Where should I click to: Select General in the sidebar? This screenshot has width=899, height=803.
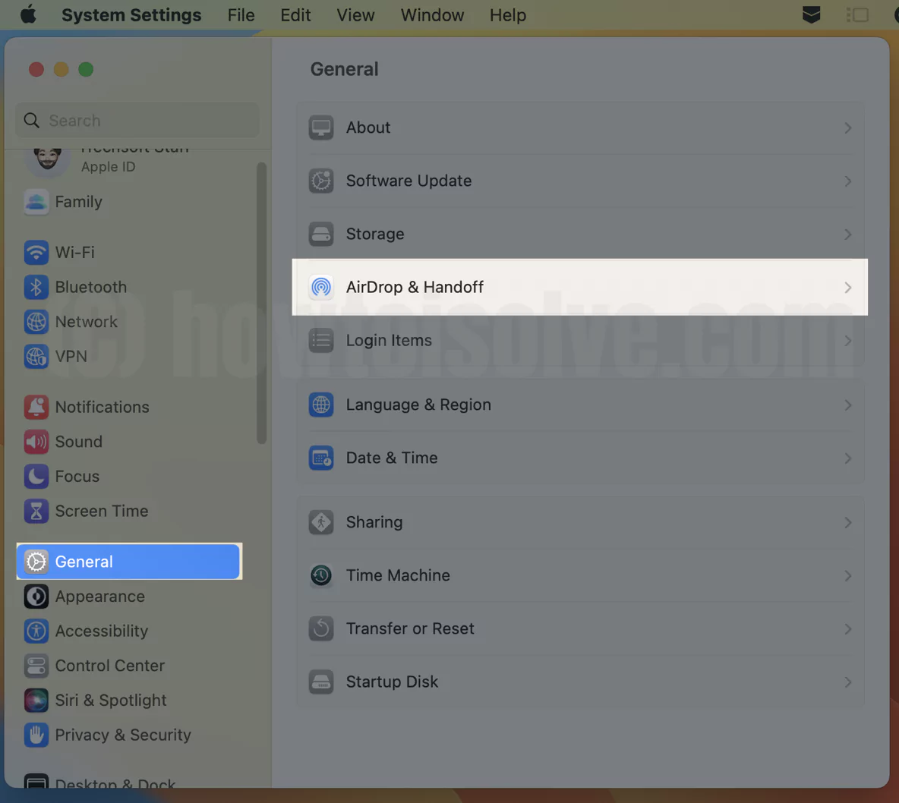tap(129, 561)
